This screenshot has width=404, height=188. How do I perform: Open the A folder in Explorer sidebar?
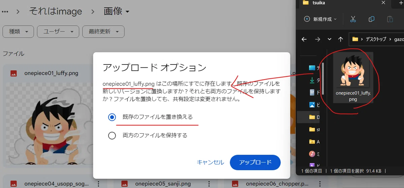314,142
